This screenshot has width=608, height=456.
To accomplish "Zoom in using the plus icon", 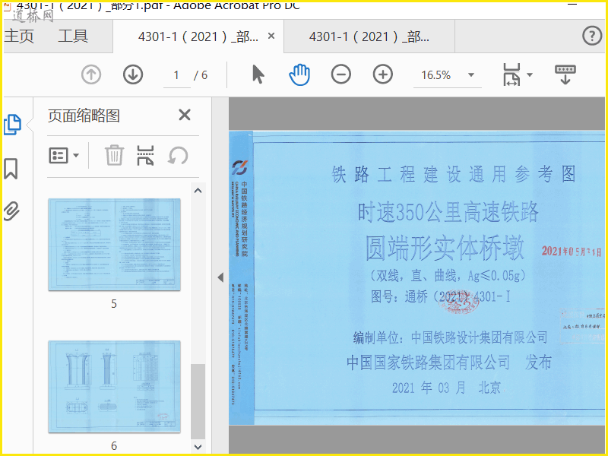I will pos(383,74).
